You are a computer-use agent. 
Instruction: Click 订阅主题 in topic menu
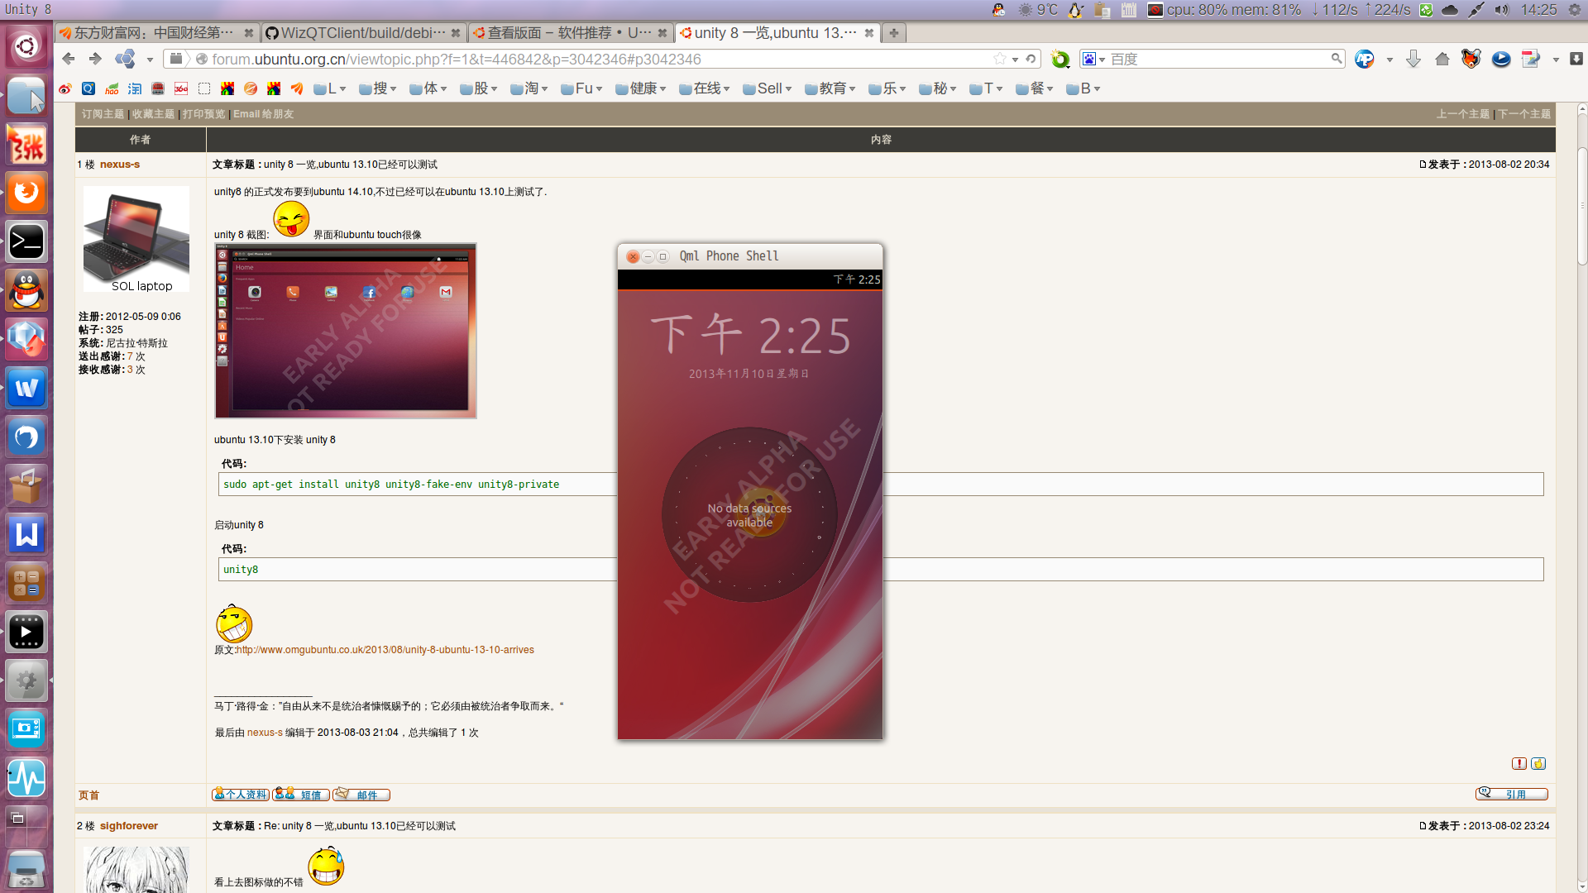coord(103,114)
